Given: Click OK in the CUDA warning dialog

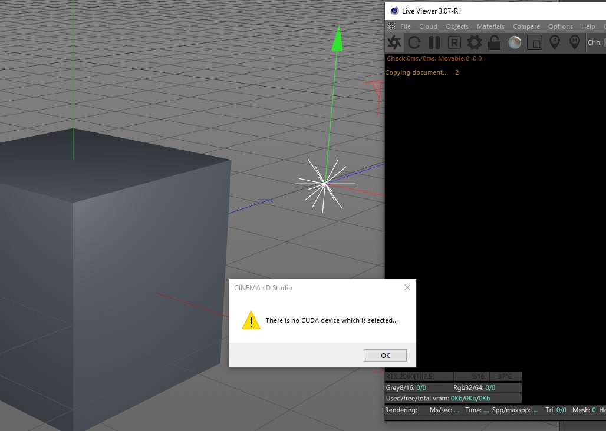Looking at the screenshot, I should click(x=385, y=356).
